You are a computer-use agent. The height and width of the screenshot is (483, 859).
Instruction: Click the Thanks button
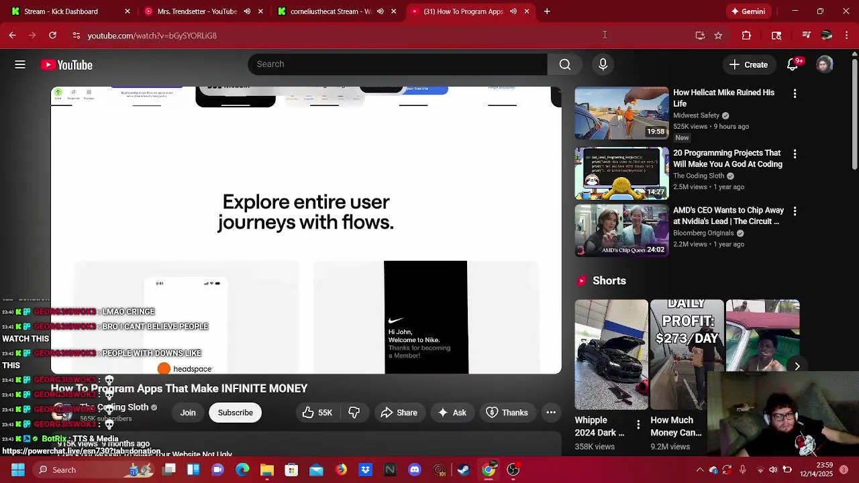coord(507,413)
